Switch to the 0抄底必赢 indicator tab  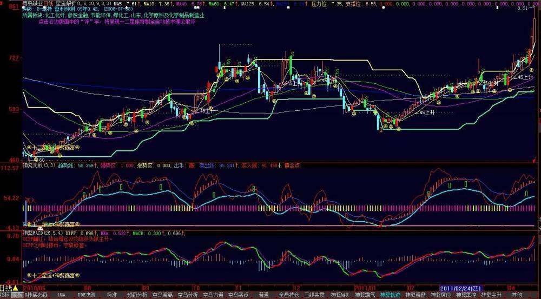[36, 295]
